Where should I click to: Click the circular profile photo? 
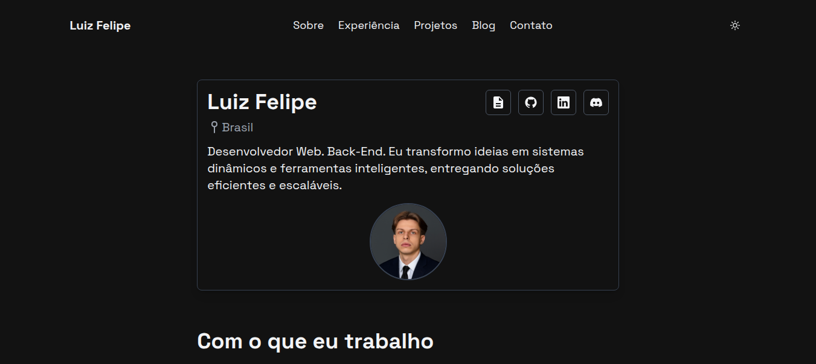408,241
